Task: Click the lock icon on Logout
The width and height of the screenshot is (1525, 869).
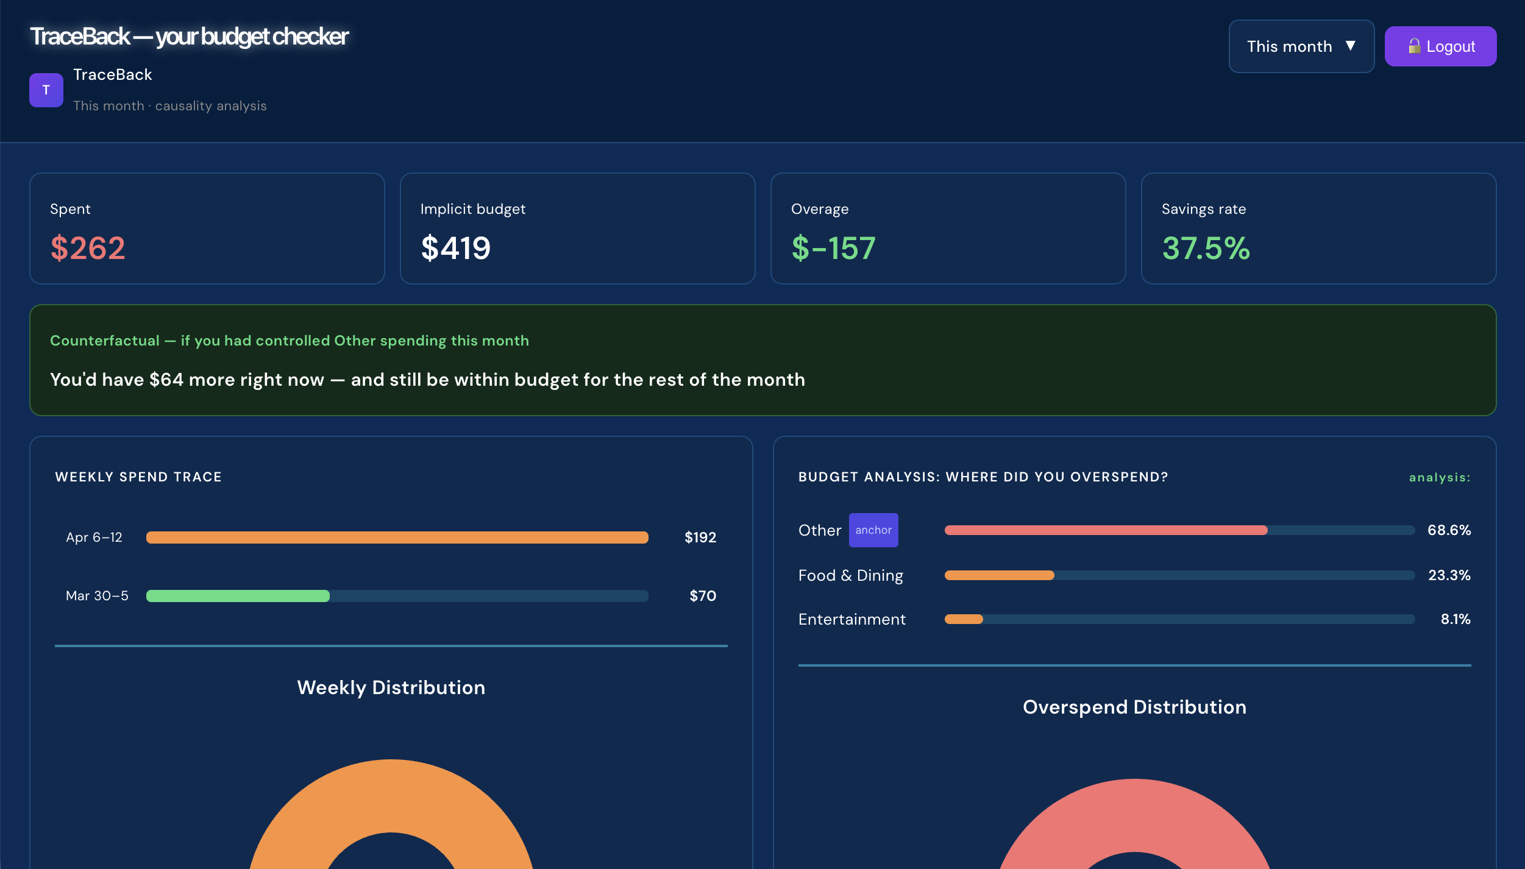Action: coord(1414,46)
